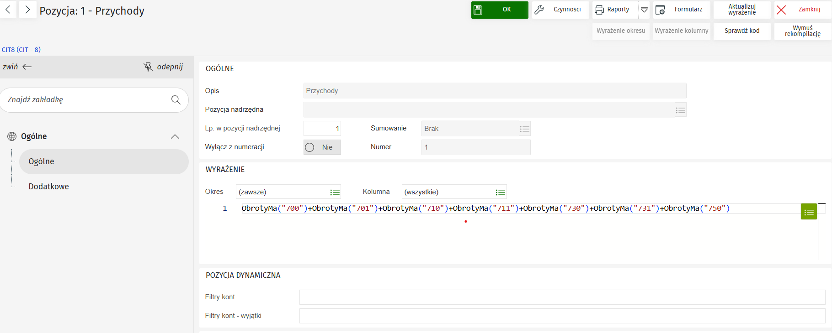Open the Formularz settings

[x=682, y=10]
